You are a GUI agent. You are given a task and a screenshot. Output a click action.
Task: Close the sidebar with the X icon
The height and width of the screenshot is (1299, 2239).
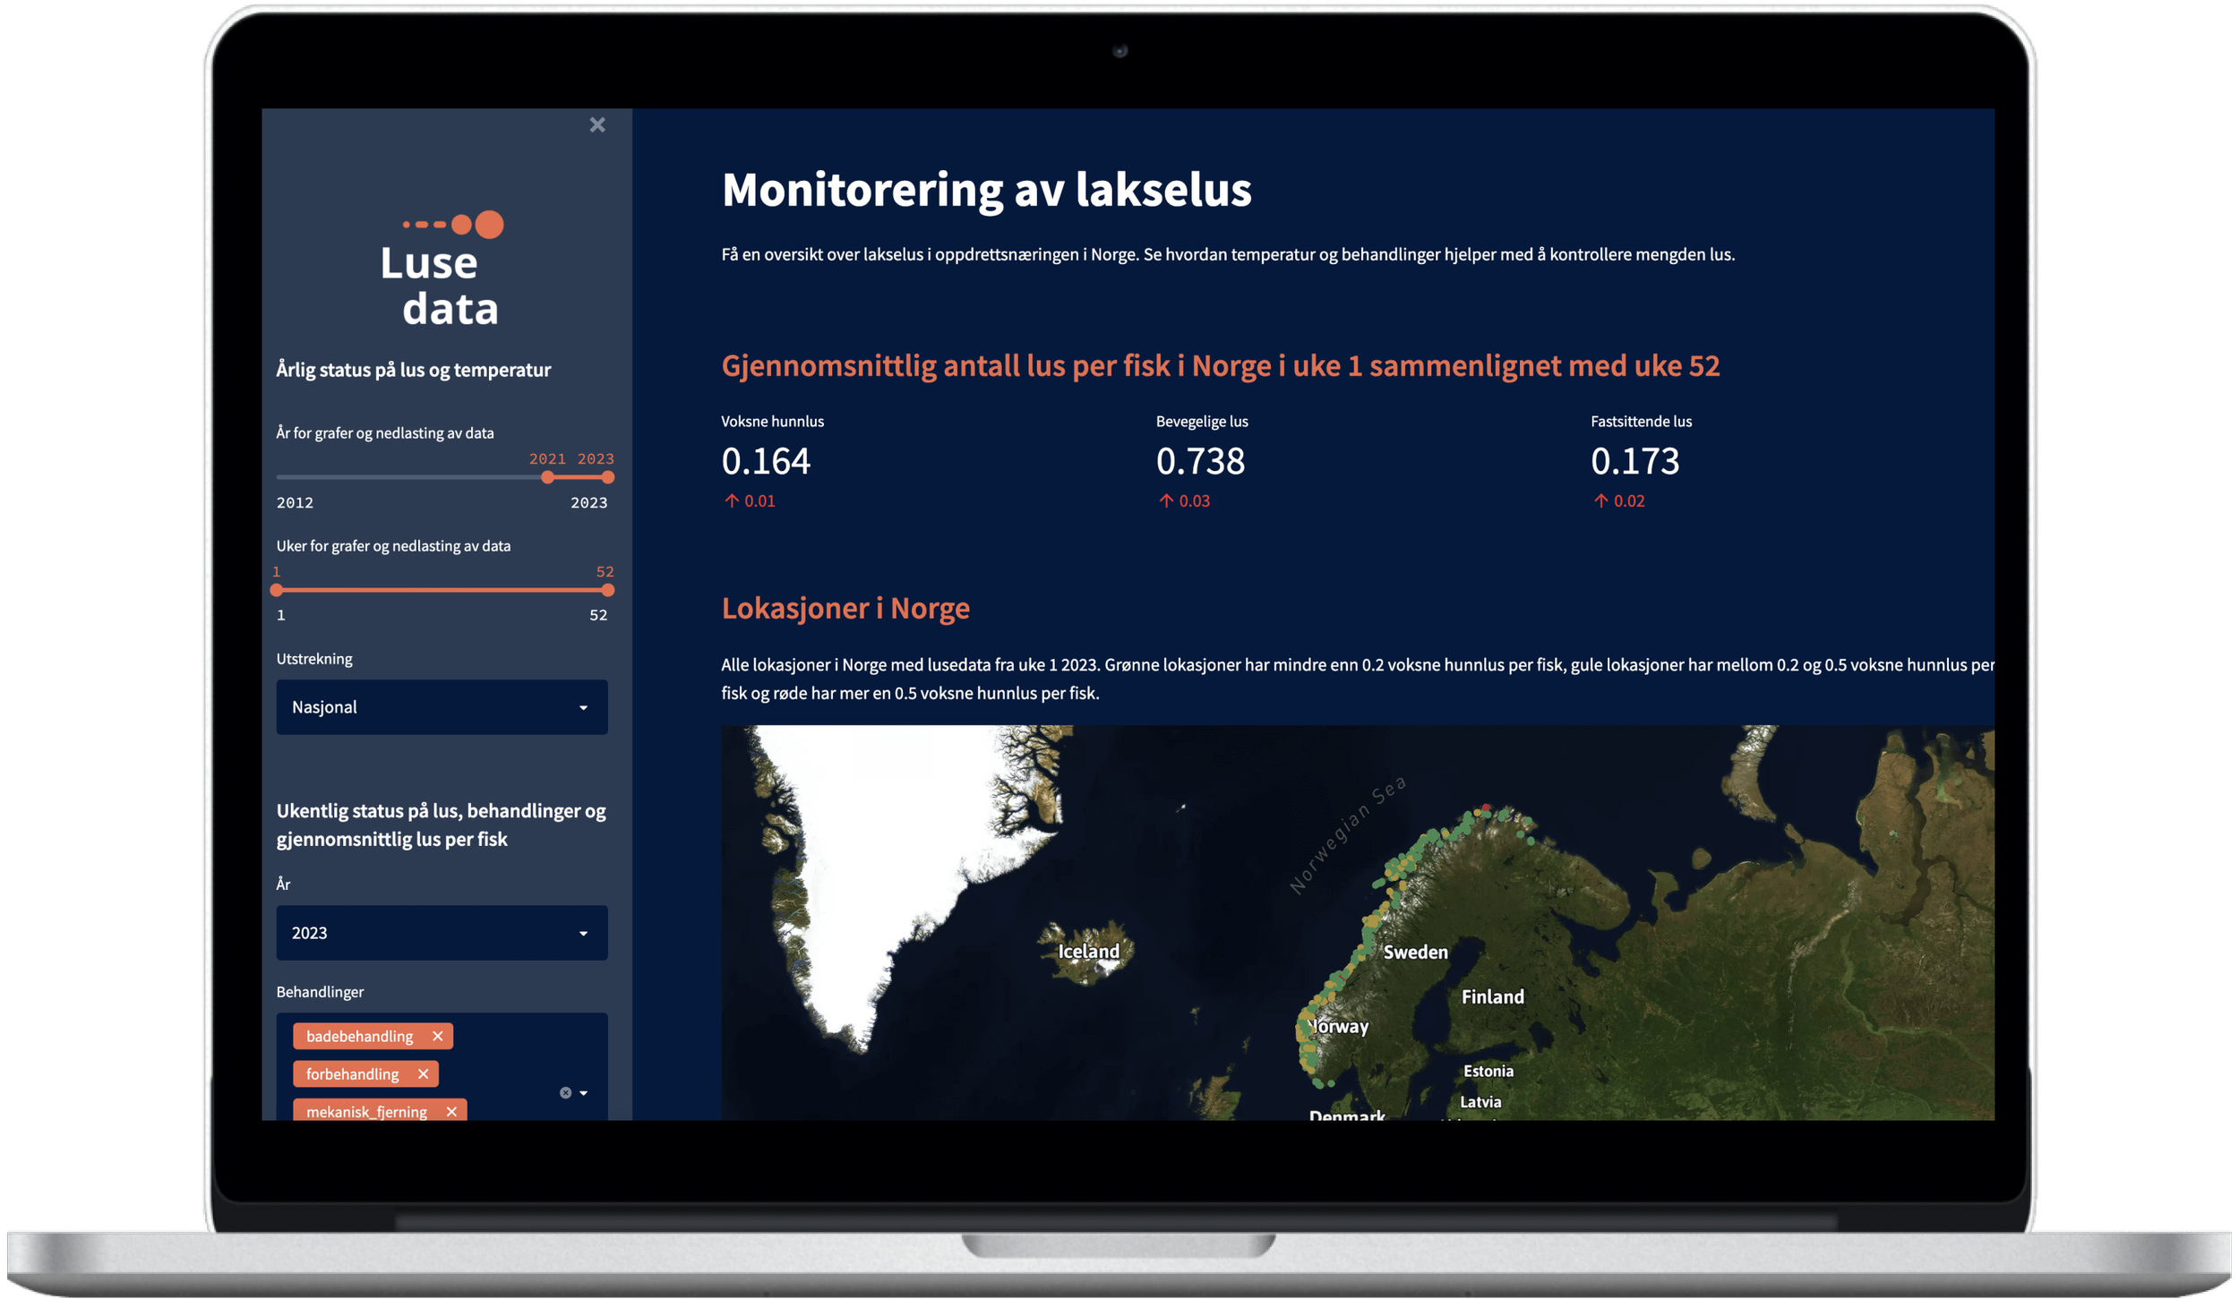click(x=597, y=125)
